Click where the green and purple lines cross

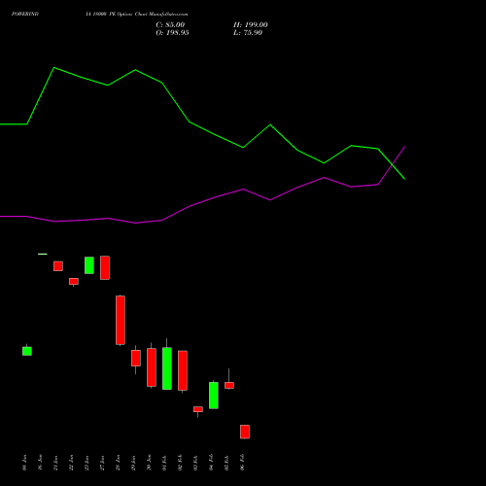point(393,165)
